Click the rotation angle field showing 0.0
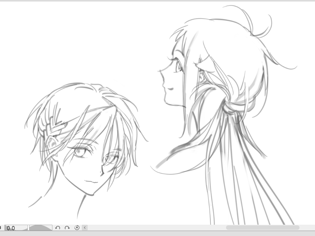The height and width of the screenshot is (236, 315). (16, 228)
